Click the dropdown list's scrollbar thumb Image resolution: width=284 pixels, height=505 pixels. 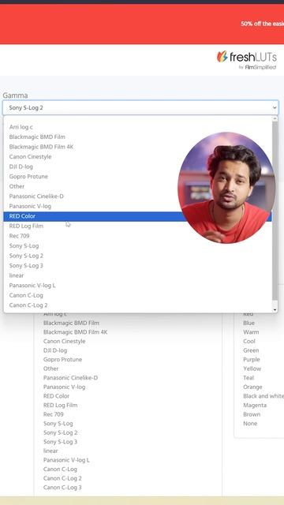[x=275, y=211]
